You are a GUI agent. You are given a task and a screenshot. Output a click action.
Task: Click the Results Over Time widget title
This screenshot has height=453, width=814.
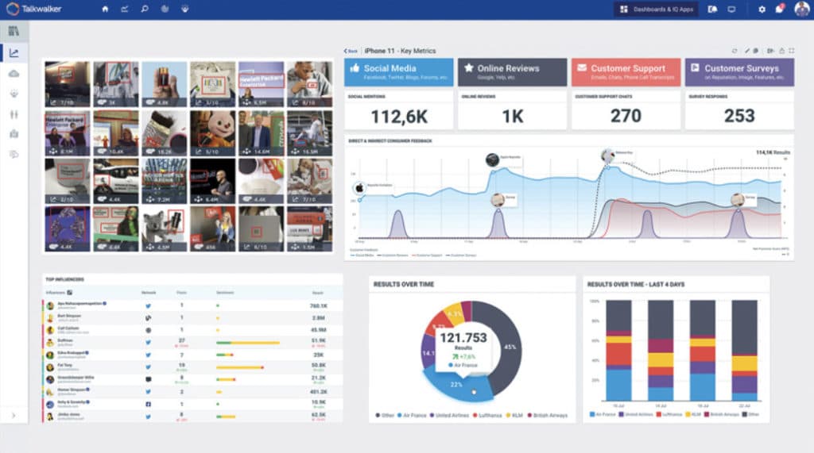click(404, 284)
